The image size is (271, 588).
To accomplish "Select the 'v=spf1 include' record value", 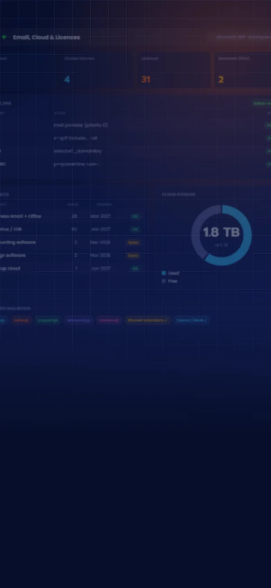I will [x=75, y=138].
